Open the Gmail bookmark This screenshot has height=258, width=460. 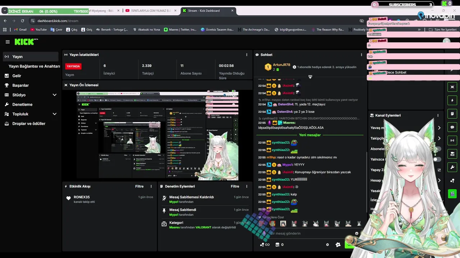point(20,30)
